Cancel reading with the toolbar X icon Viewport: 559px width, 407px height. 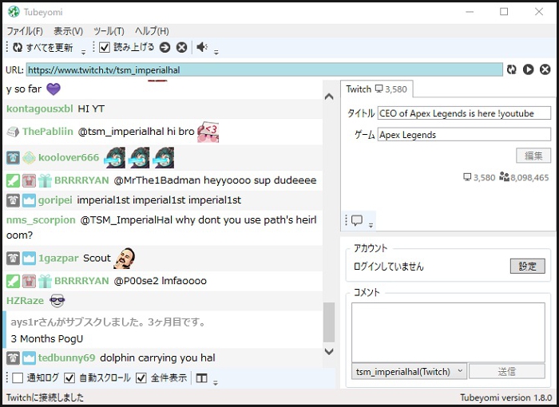(182, 47)
